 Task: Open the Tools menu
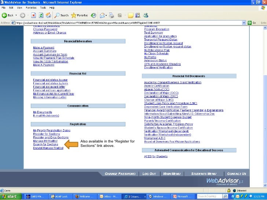43,8
